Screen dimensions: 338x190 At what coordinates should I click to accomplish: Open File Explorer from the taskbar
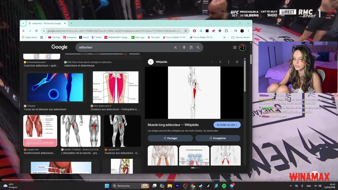pos(170,186)
